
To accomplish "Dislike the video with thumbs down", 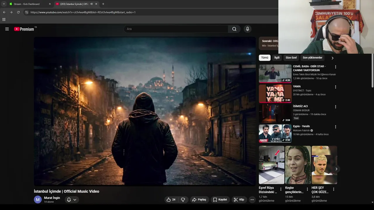I will pos(183,199).
